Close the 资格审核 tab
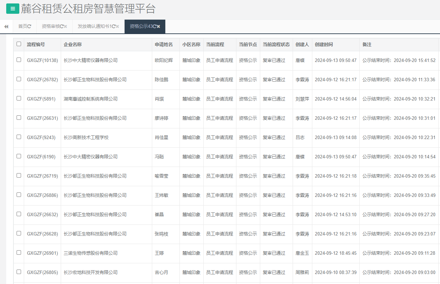The height and width of the screenshot is (284, 440). (x=65, y=26)
